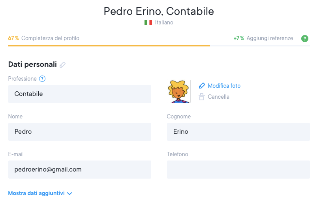Focus the Cognome field with Erino
The height and width of the screenshot is (203, 321).
pos(238,132)
